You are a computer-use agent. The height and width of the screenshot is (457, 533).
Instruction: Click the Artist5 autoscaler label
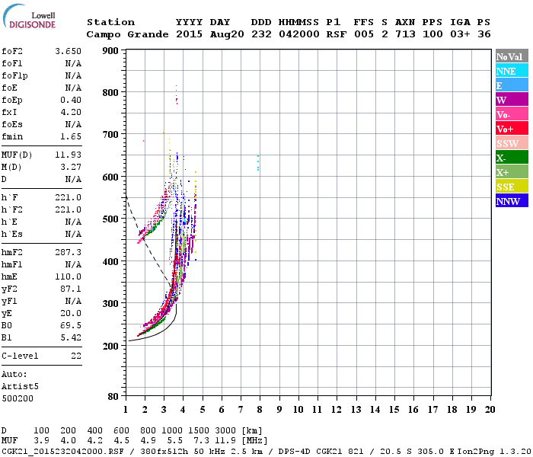20,387
